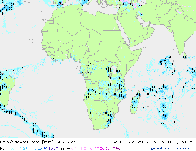Click the 'Snow:' legend label
The width and height of the screenshot is (196, 151).
coord(66,149)
